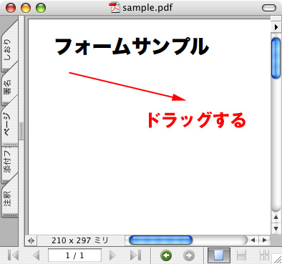Image resolution: width=282 pixels, height=264 pixels.
Task: Open the ページ (pages) tab
Action: point(8,124)
